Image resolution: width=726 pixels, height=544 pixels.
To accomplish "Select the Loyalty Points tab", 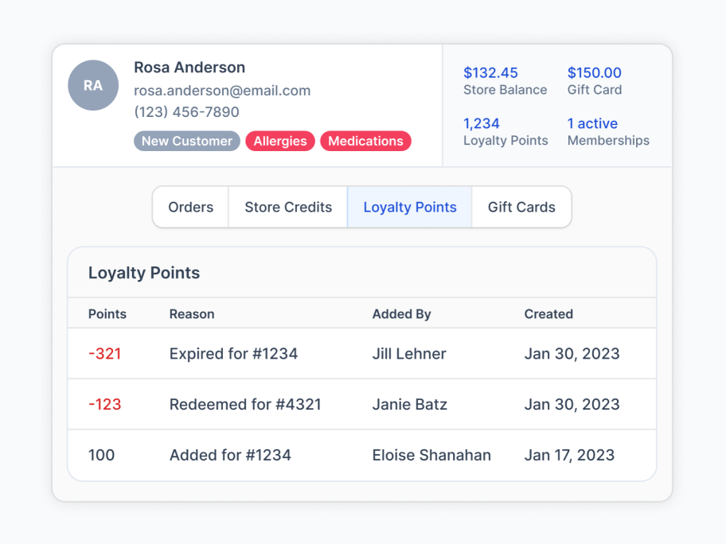I will click(410, 207).
